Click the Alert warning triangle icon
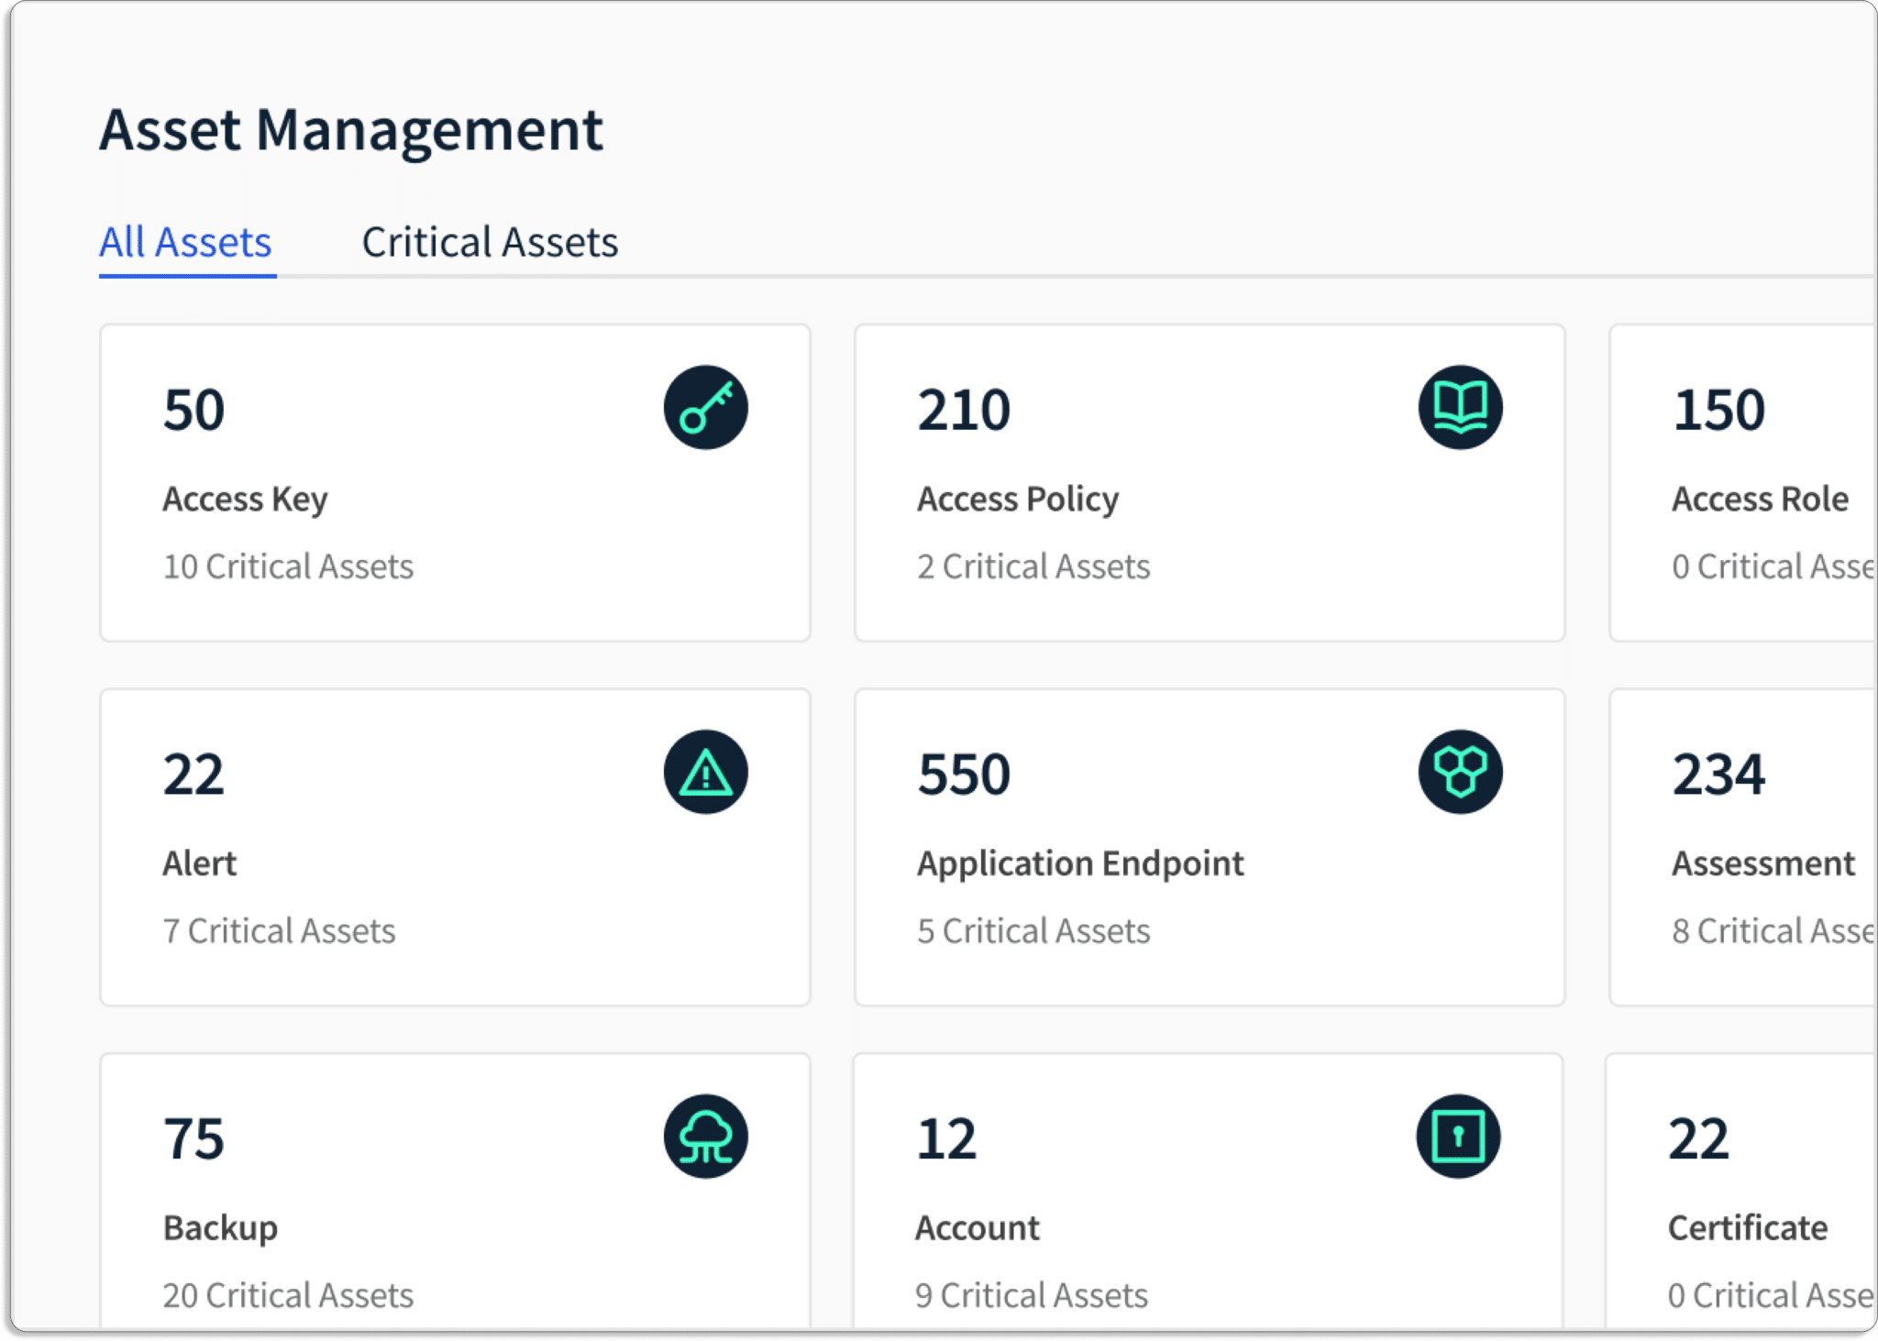Image resolution: width=1878 pixels, height=1341 pixels. click(705, 772)
